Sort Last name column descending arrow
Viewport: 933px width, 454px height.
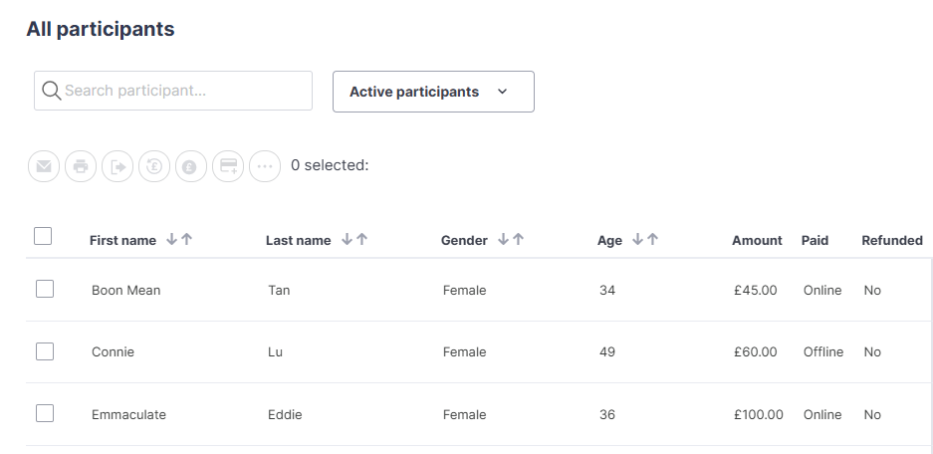(x=347, y=240)
